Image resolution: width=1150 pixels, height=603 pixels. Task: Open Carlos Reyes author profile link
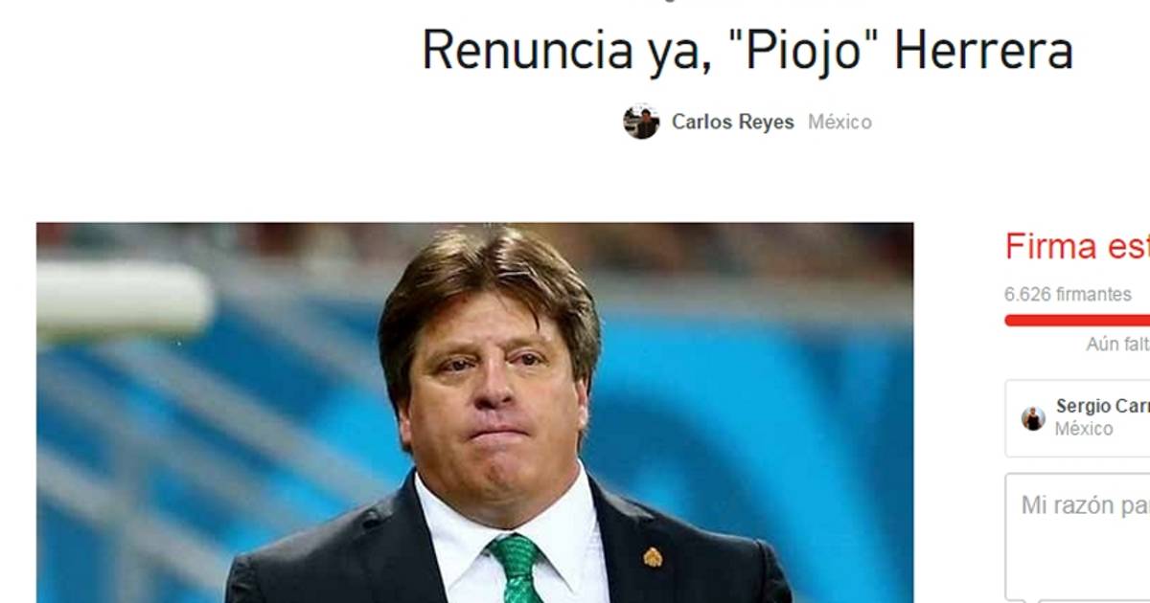point(733,123)
